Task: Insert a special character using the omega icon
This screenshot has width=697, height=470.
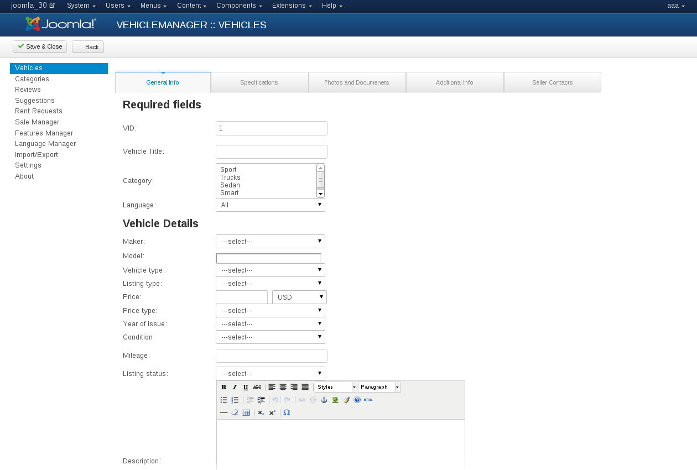Action: tap(287, 412)
